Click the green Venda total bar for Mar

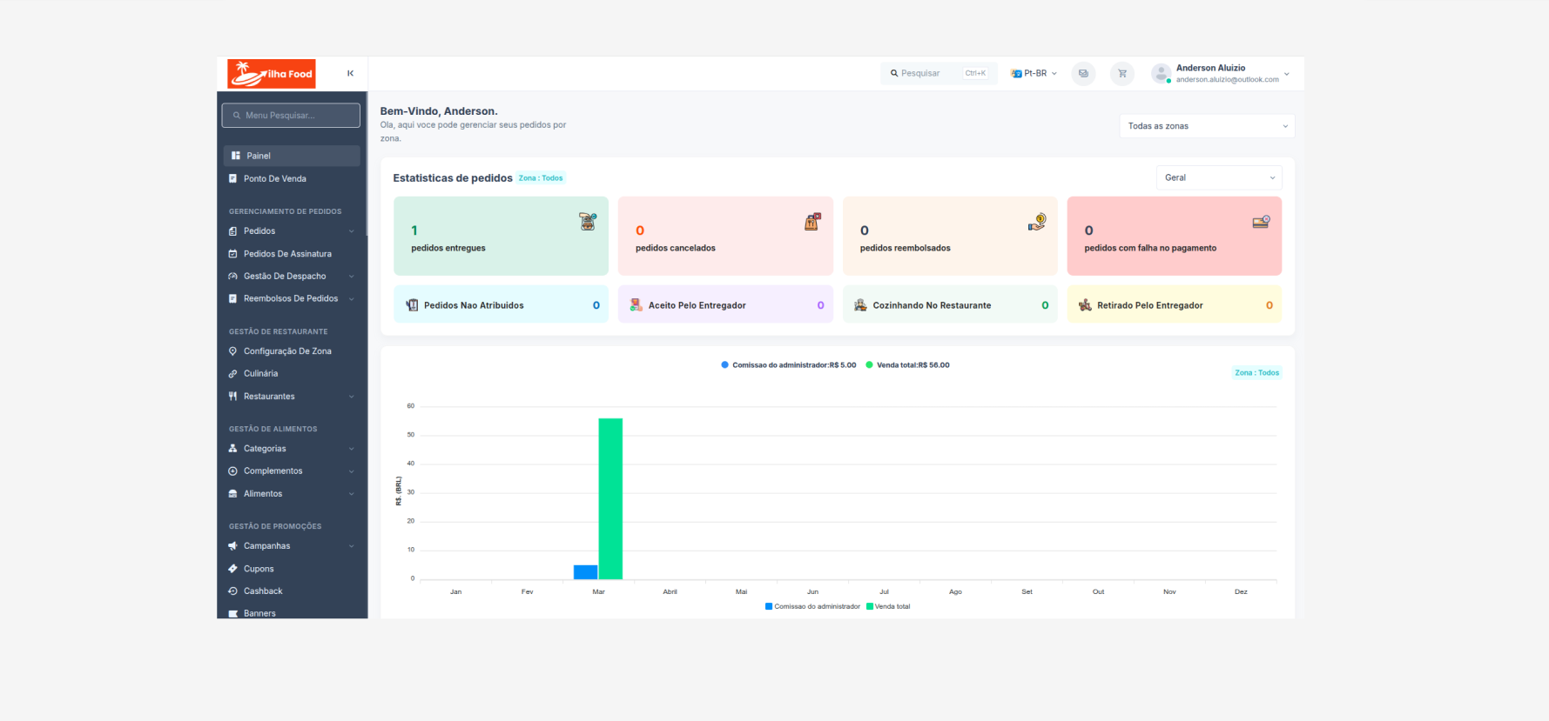click(610, 498)
